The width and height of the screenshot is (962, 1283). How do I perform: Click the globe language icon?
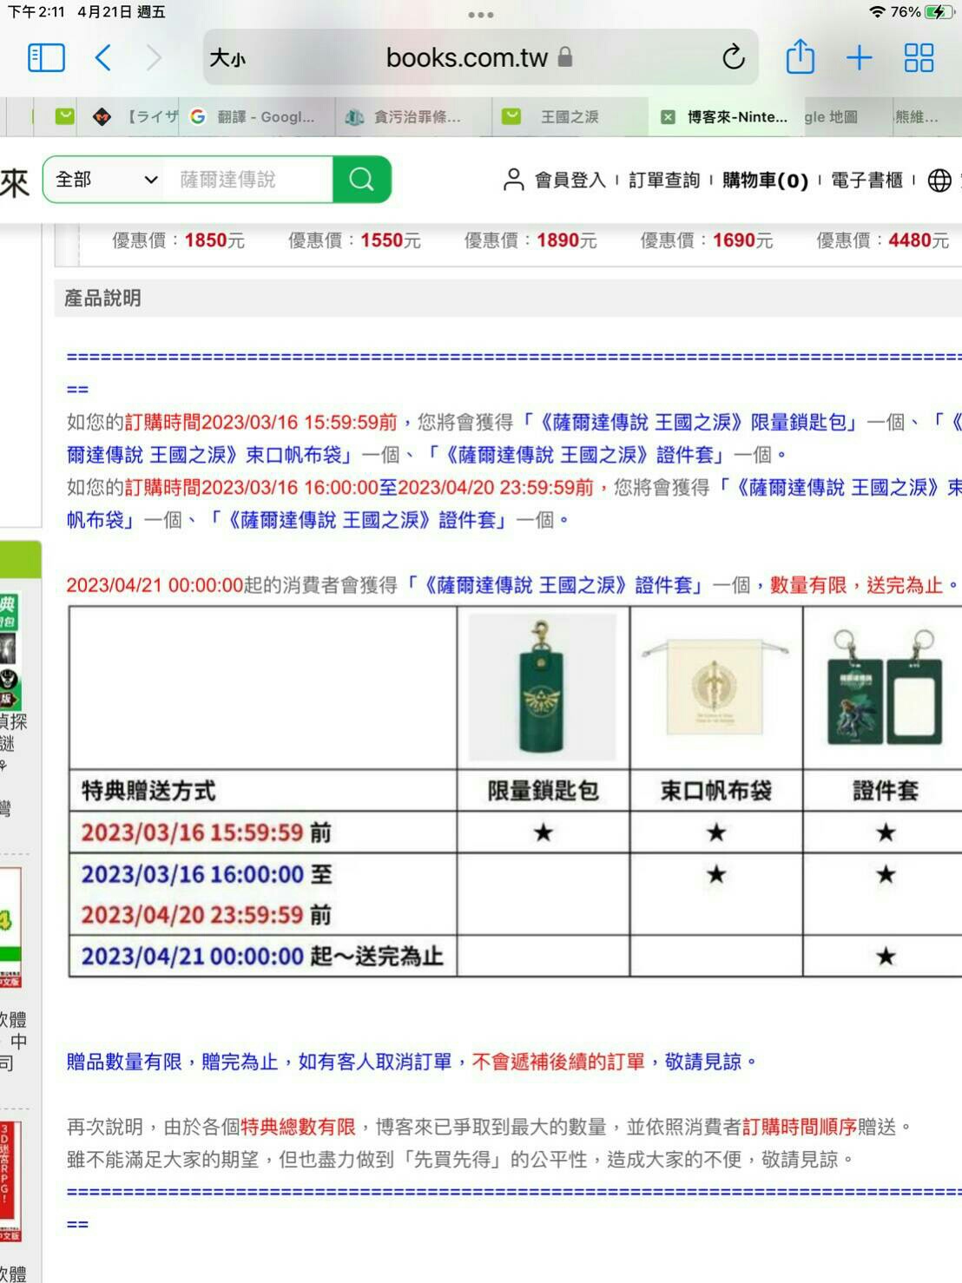pyautogui.click(x=939, y=180)
